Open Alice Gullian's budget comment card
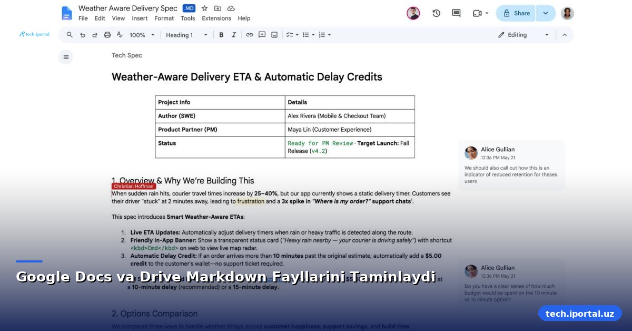This screenshot has width=632, height=331. (x=511, y=284)
